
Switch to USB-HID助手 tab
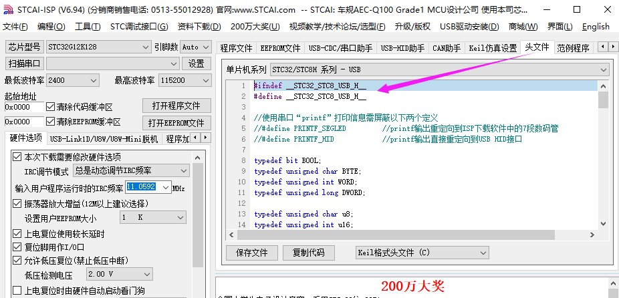[x=402, y=48]
